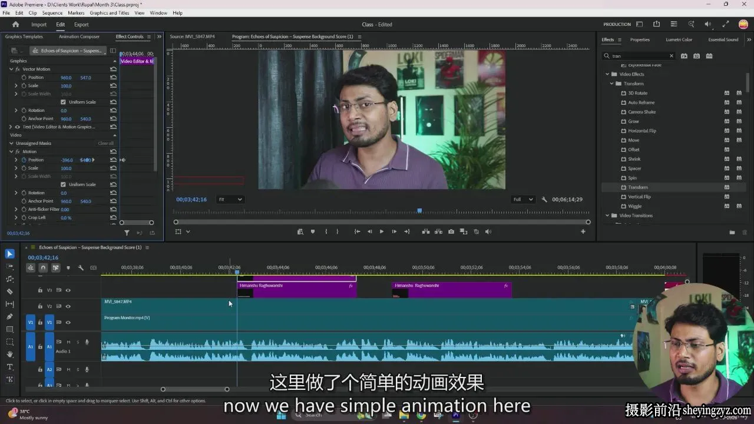Open the Essential Sound tab

click(x=723, y=40)
